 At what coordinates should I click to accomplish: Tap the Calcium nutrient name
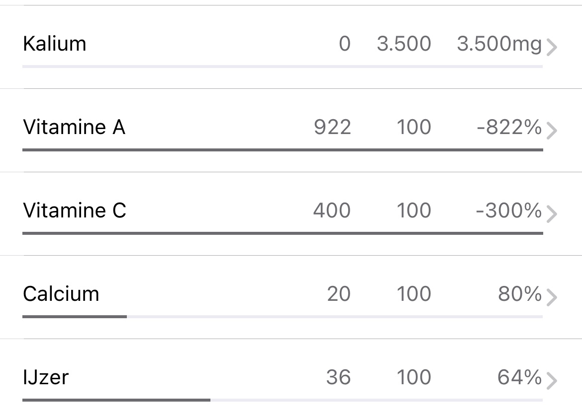(61, 294)
